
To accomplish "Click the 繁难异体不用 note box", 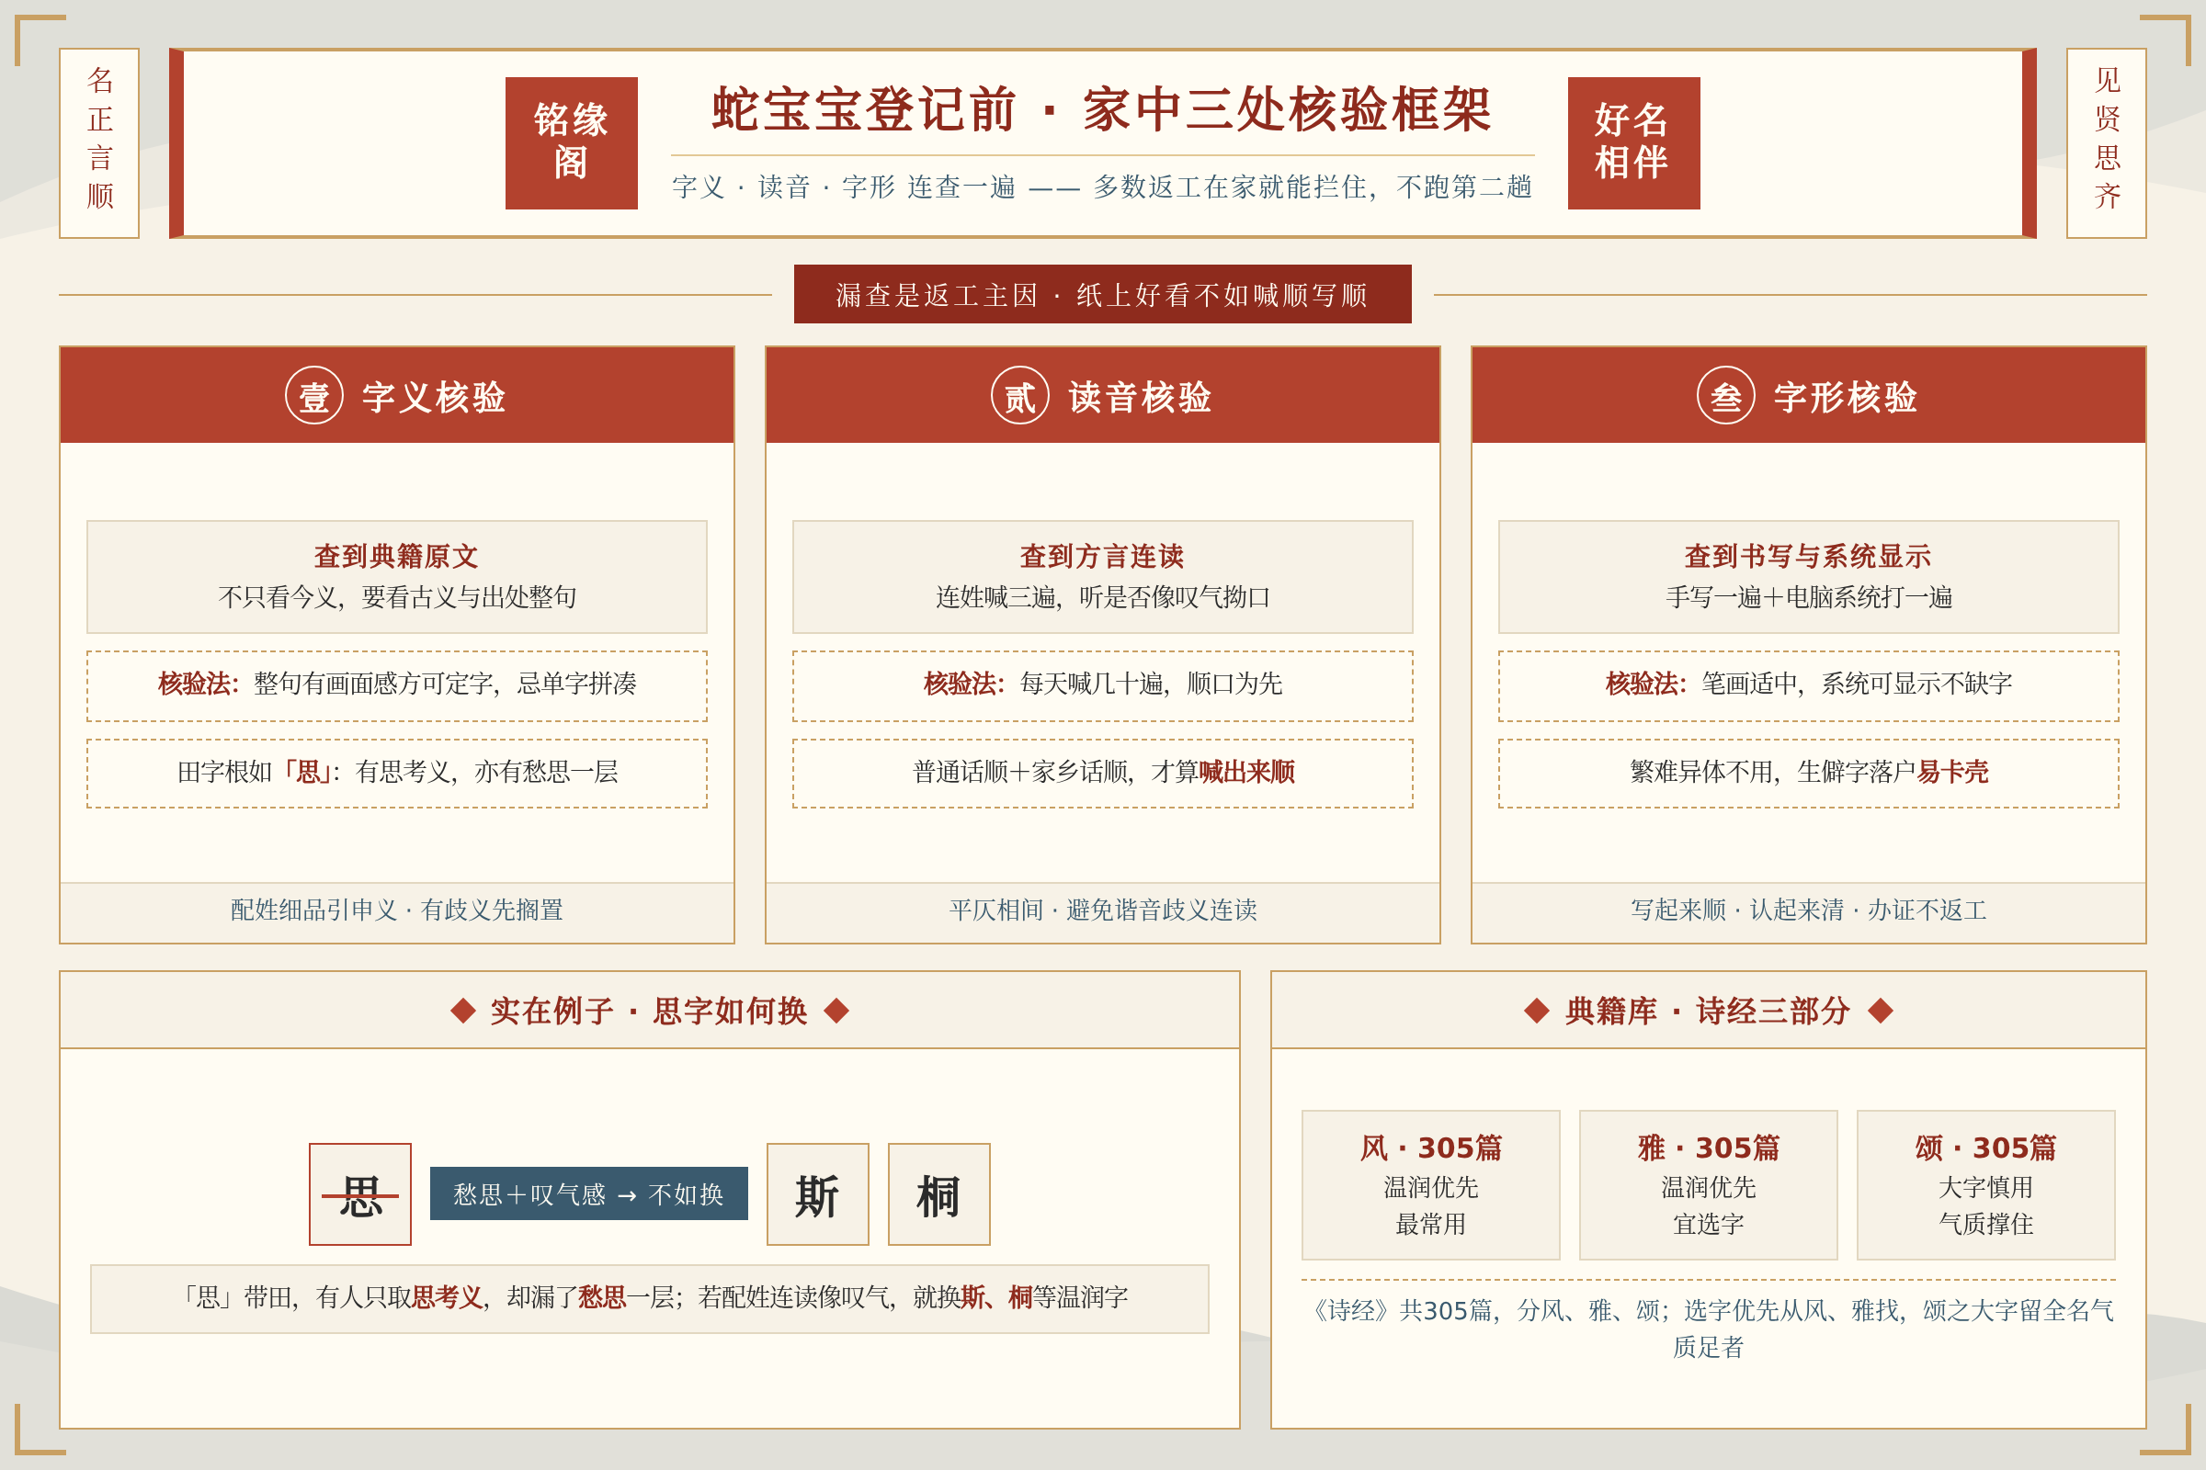I will point(1808,773).
